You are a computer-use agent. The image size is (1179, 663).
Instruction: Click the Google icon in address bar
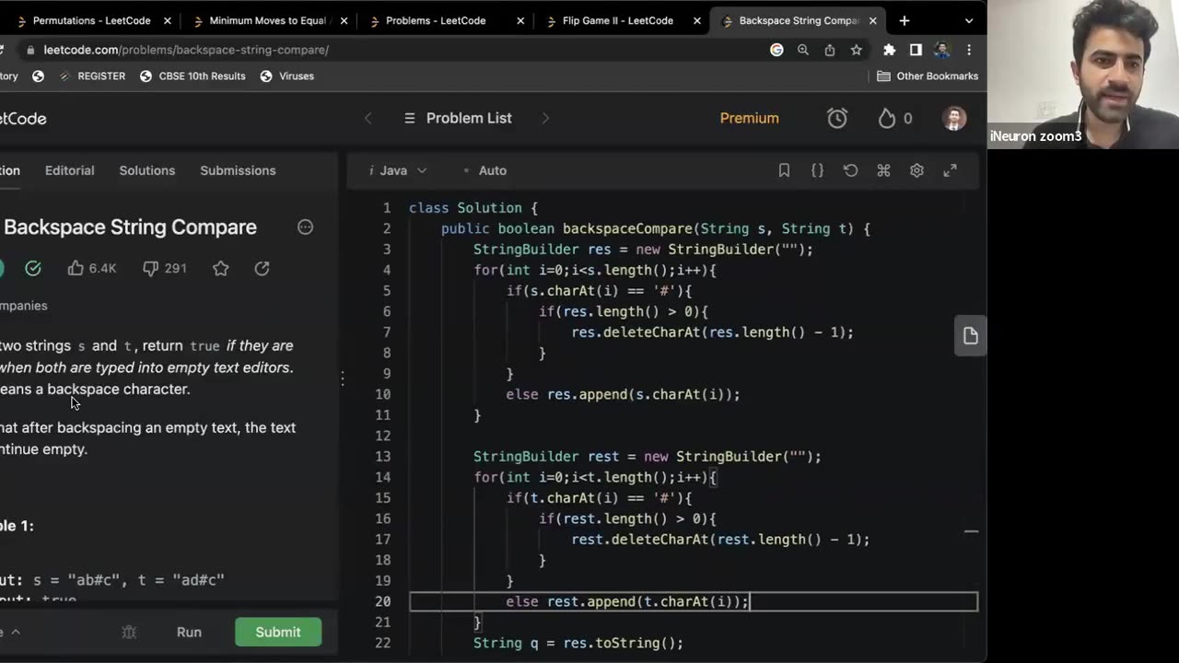tap(776, 50)
